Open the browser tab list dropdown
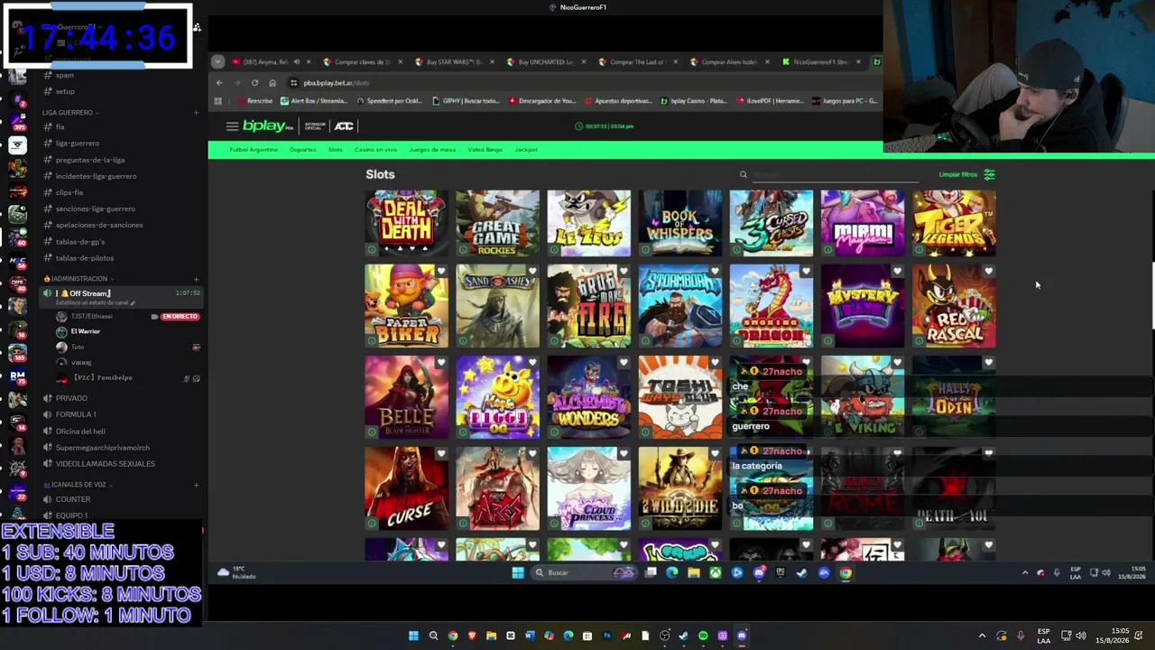Image resolution: width=1155 pixels, height=650 pixels. (x=217, y=62)
